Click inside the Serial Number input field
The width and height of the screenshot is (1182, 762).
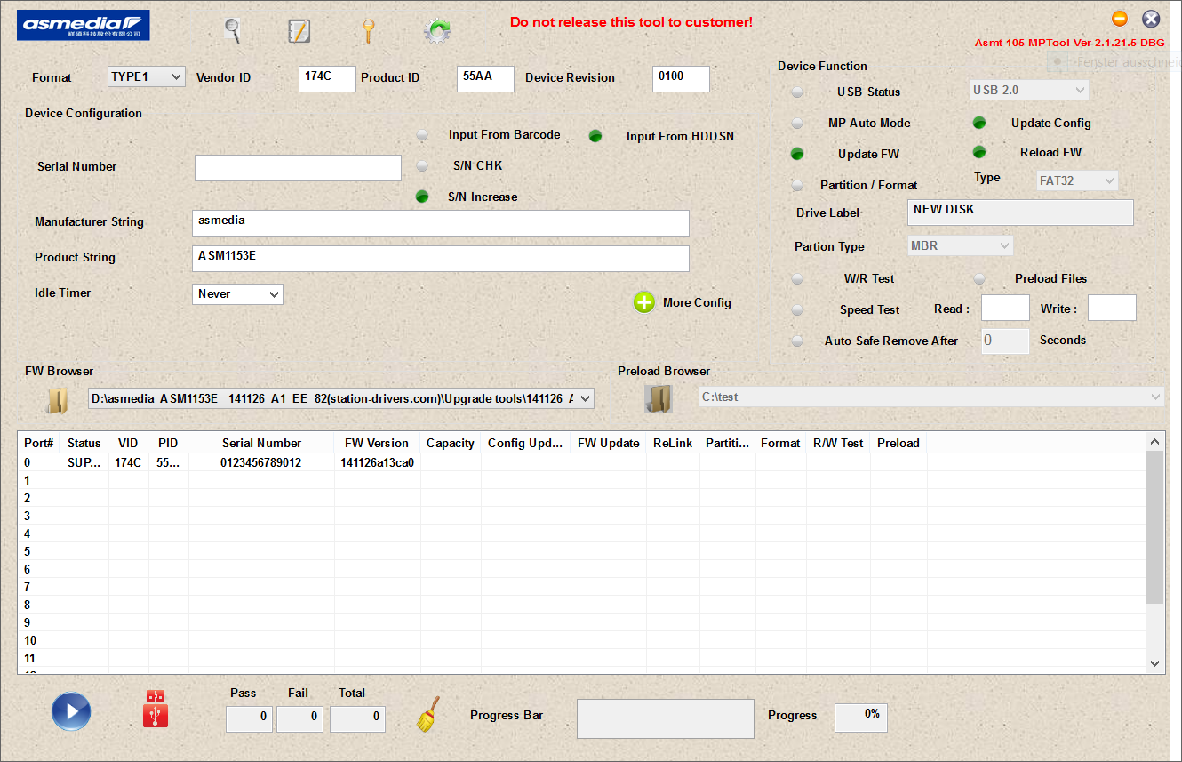[x=297, y=167]
